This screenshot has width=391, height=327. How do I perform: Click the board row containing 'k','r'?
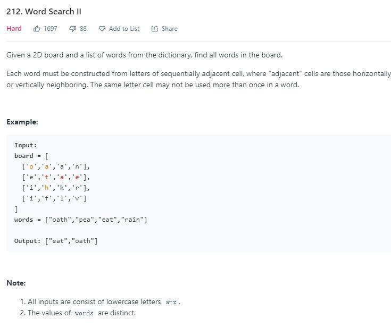coord(56,188)
